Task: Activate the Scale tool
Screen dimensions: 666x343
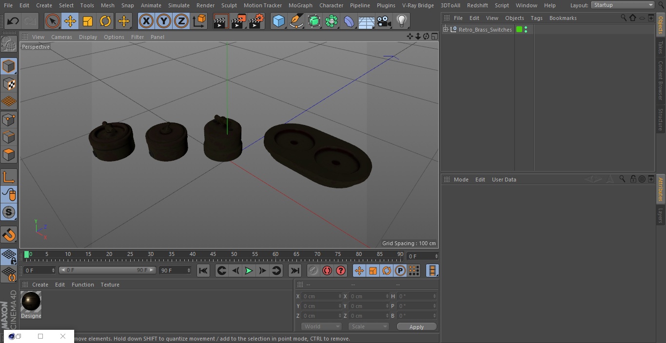Action: pyautogui.click(x=88, y=21)
